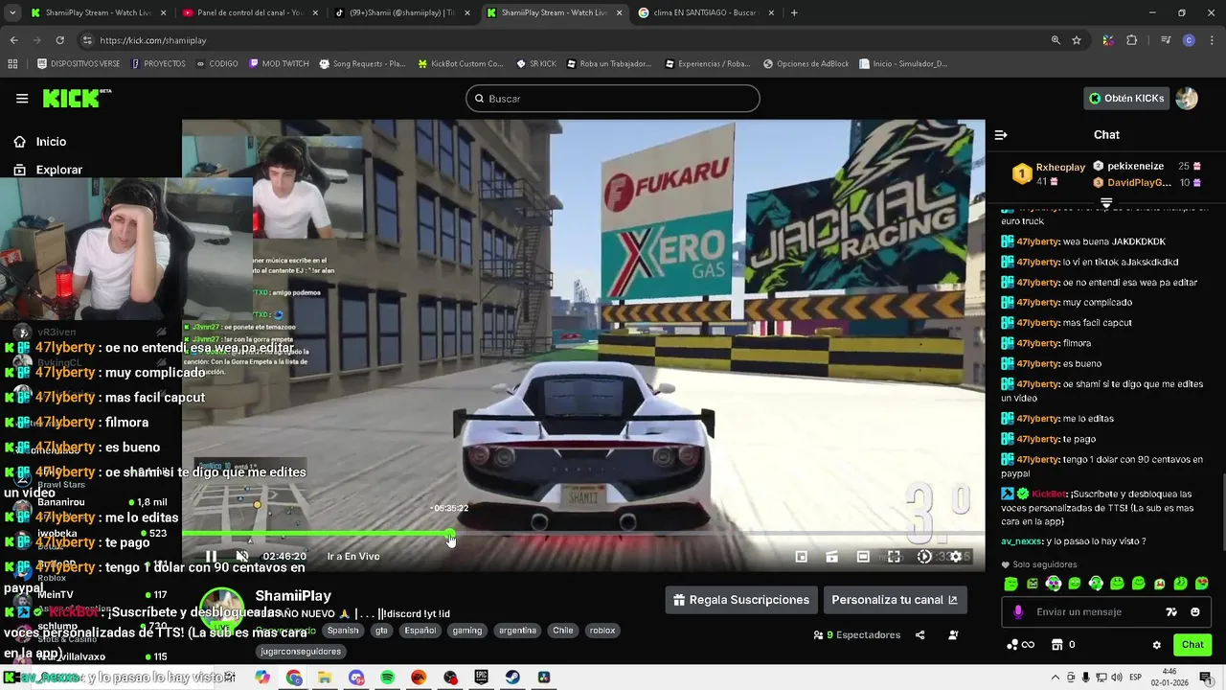This screenshot has height=690, width=1226.
Task: Insert the first green emote in quick row
Action: click(1011, 584)
